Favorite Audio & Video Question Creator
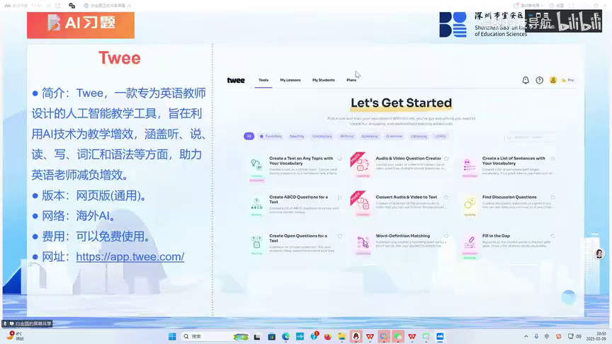Screen dimensions: 612x344 coord(446,159)
